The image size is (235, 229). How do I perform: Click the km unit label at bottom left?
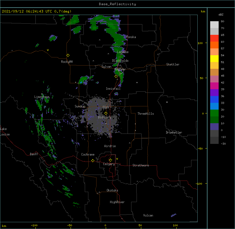(x=4, y=226)
